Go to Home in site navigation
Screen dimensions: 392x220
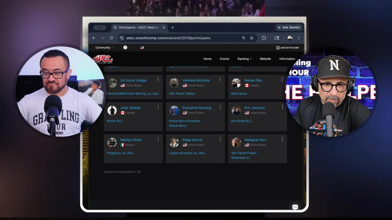(x=207, y=59)
